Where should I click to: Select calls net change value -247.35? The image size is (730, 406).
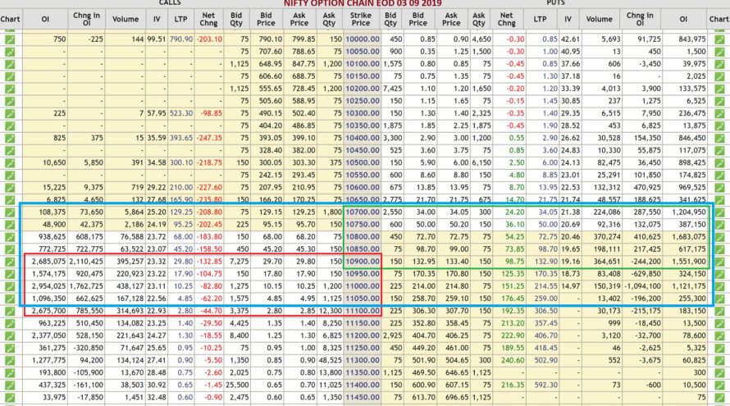[209, 138]
